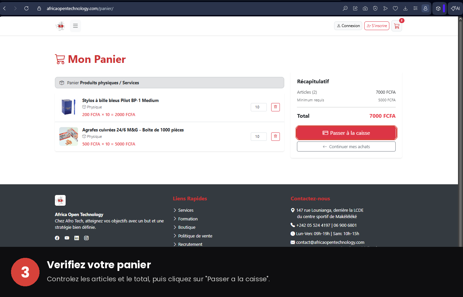Go back to the previous page
Image resolution: width=463 pixels, height=297 pixels.
click(x=4, y=8)
